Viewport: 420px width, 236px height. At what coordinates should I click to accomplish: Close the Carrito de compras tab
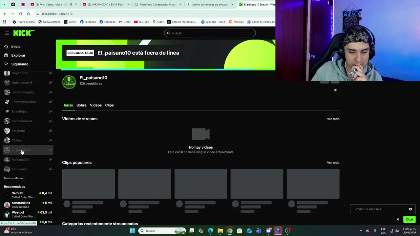pyautogui.click(x=232, y=5)
